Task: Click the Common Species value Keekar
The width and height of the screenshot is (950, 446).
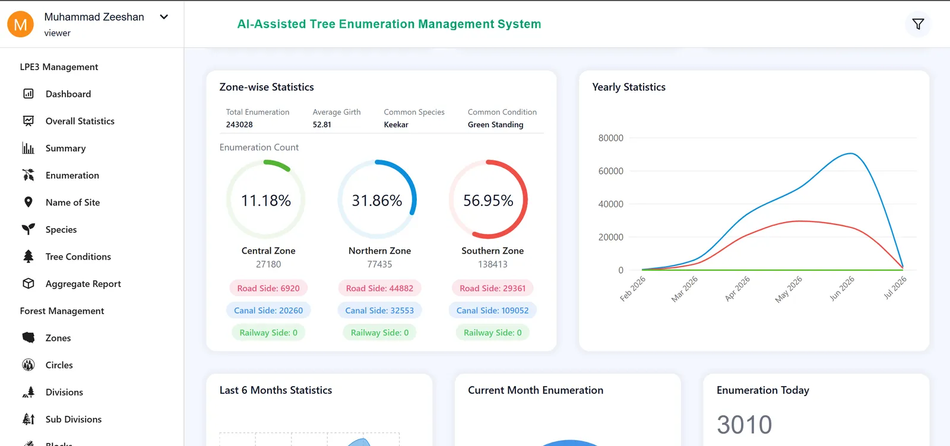Action: click(396, 125)
